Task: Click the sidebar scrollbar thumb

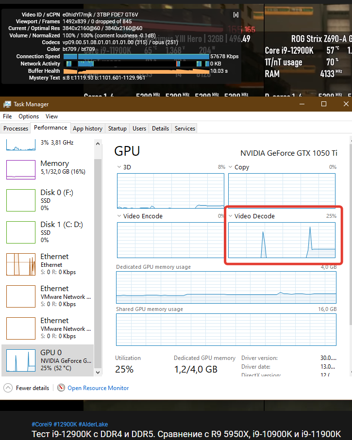Action: tap(98, 263)
